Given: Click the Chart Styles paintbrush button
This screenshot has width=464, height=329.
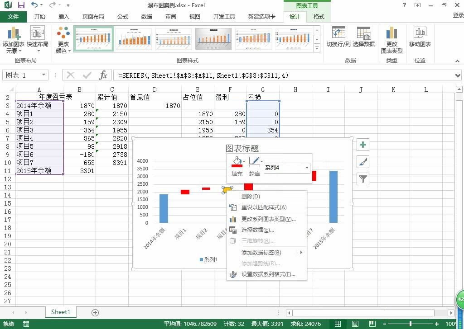Looking at the screenshot, I should [363, 162].
